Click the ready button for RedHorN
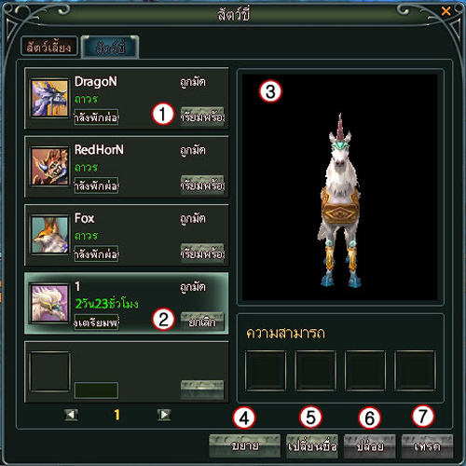This screenshot has height=466, width=466. click(202, 185)
